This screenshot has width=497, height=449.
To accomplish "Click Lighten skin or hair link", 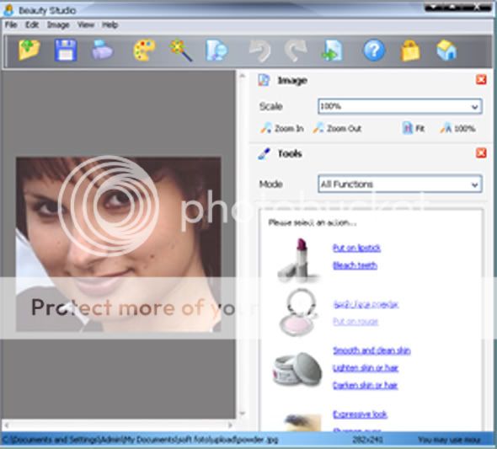I will [x=366, y=368].
